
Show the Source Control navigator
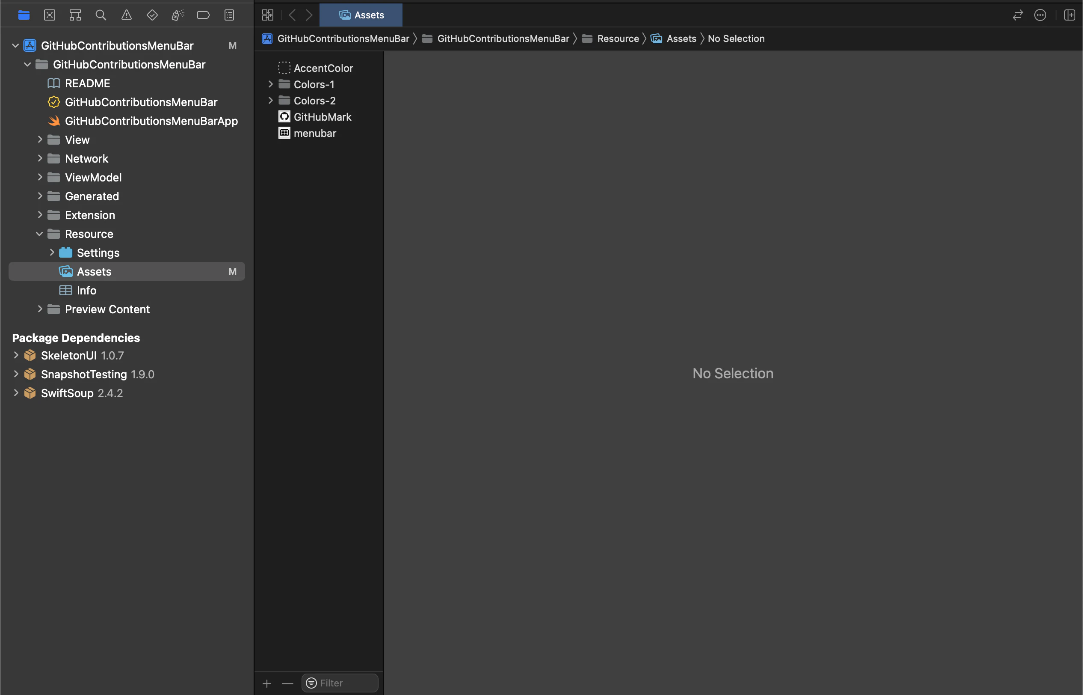tap(50, 15)
